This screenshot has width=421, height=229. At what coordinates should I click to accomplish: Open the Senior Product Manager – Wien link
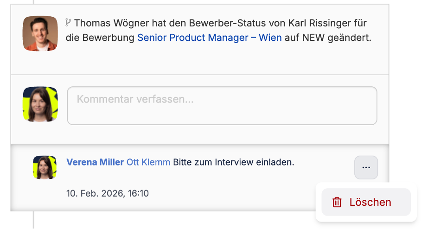(x=209, y=38)
